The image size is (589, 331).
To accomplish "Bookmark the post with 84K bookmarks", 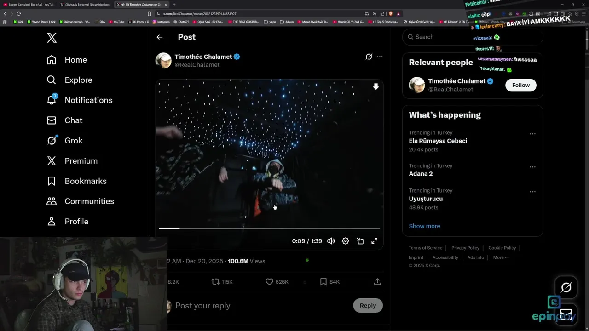I will click(329, 281).
